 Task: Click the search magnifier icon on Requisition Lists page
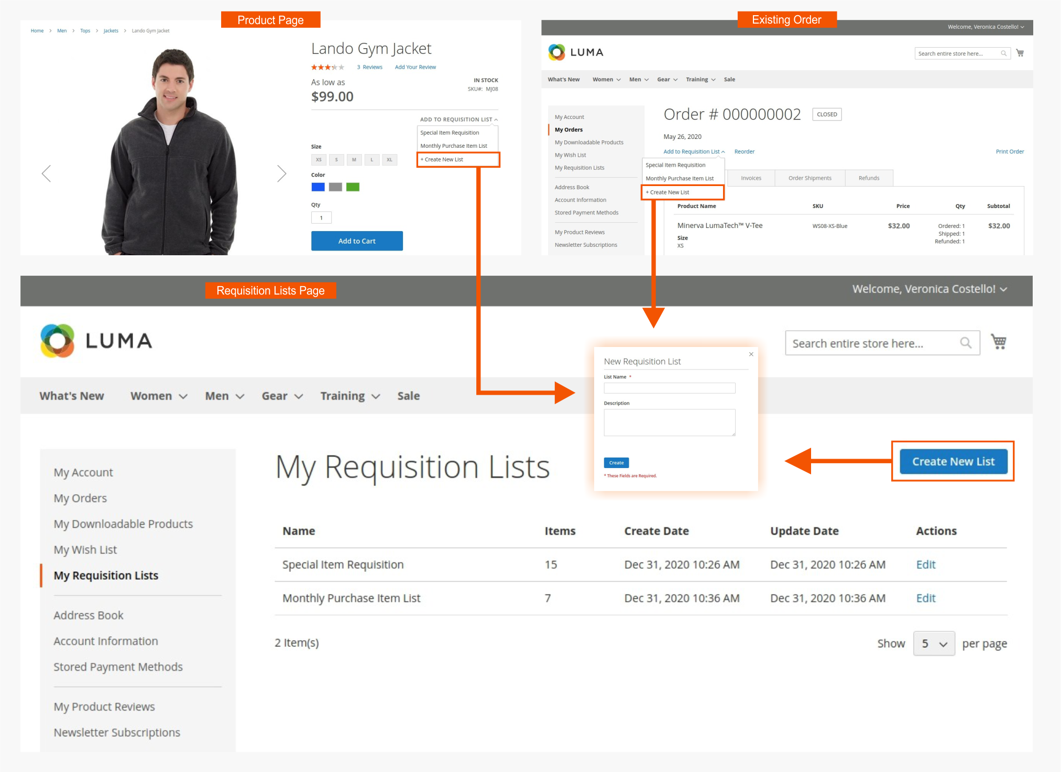pyautogui.click(x=966, y=343)
